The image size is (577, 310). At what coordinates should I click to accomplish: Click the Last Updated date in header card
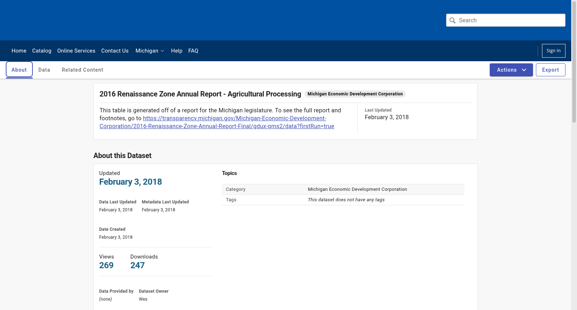click(387, 117)
